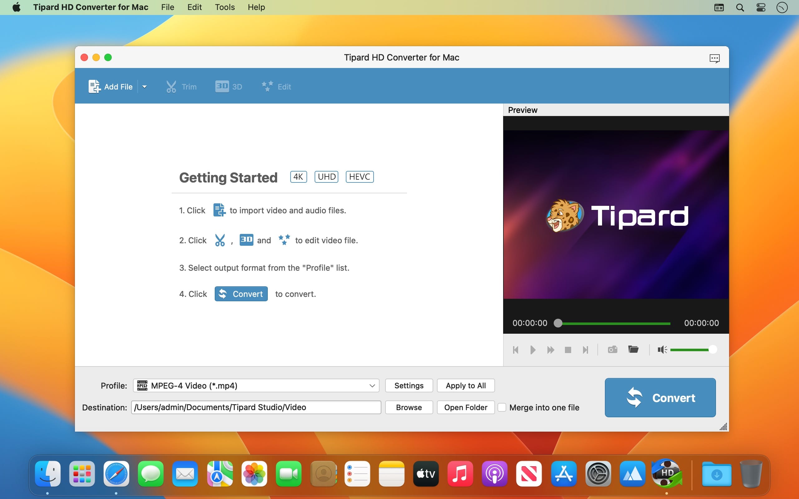Open FaceTime from the Dock

(288, 474)
